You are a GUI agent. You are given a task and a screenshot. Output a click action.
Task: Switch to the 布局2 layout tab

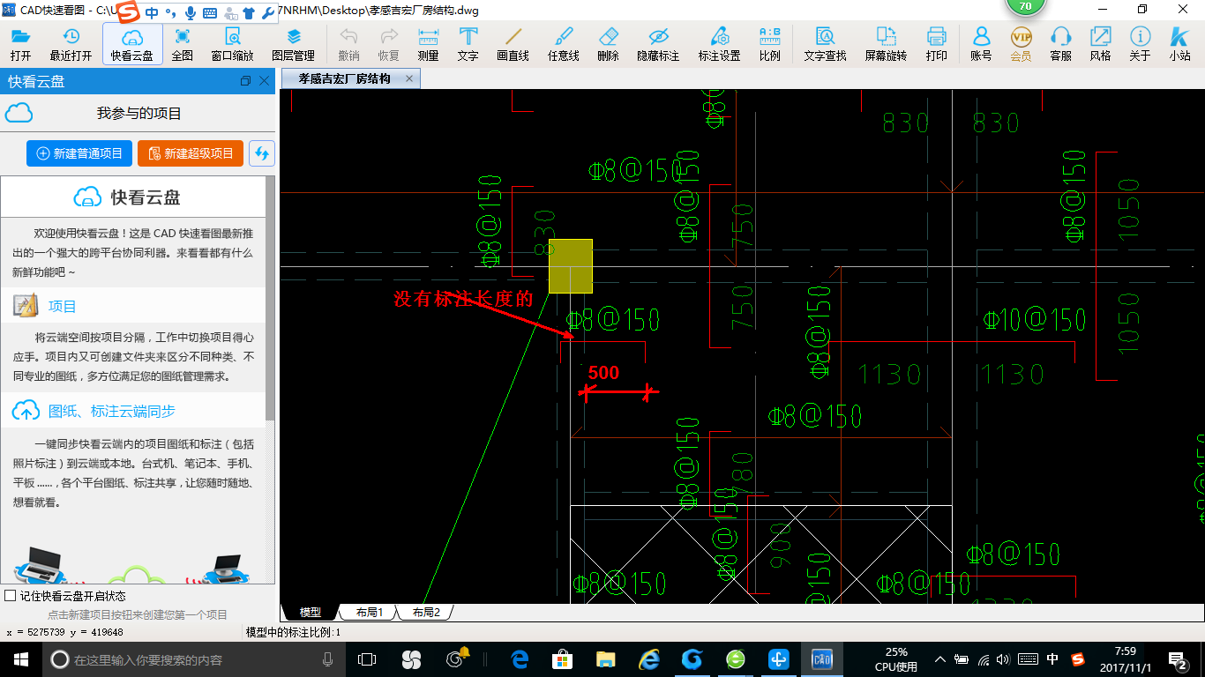click(x=425, y=612)
